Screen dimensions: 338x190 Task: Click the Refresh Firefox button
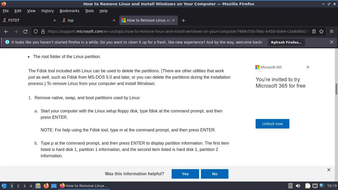click(286, 42)
